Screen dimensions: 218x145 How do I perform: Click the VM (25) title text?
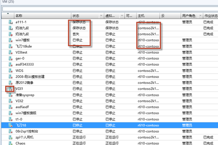(8, 2)
